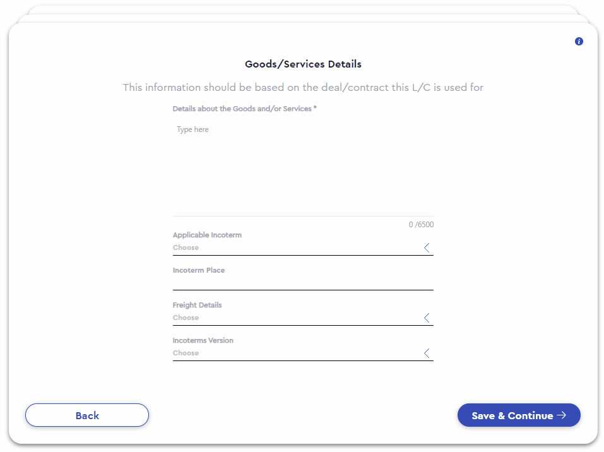
Task: Expand the Applicable Incoterm chevron arrow
Action: click(427, 247)
